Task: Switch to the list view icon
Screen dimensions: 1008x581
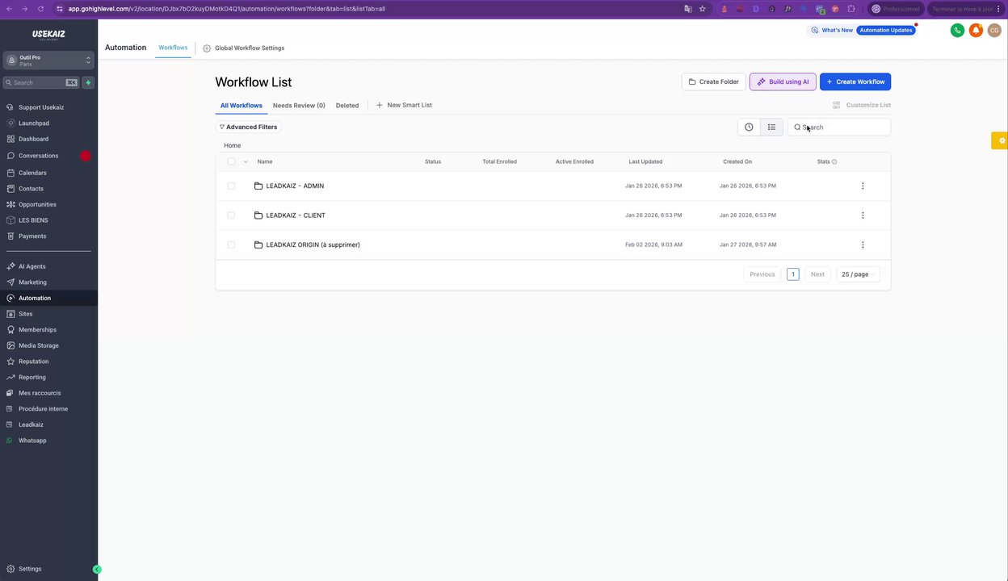Action: (x=771, y=127)
